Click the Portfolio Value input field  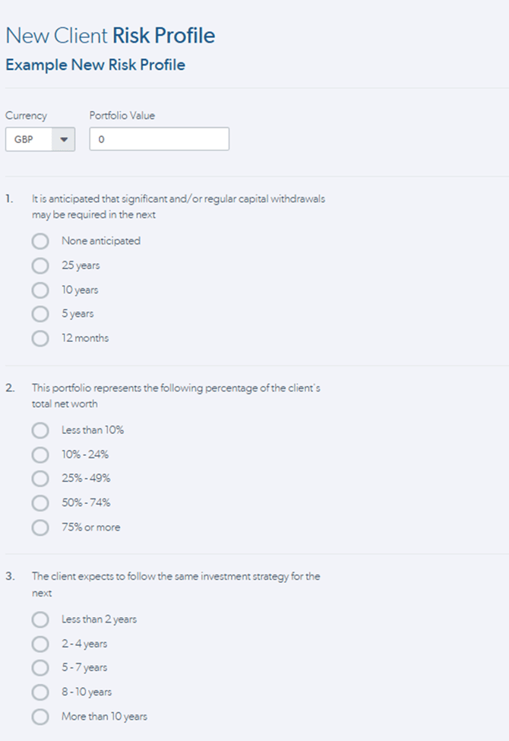[160, 139]
